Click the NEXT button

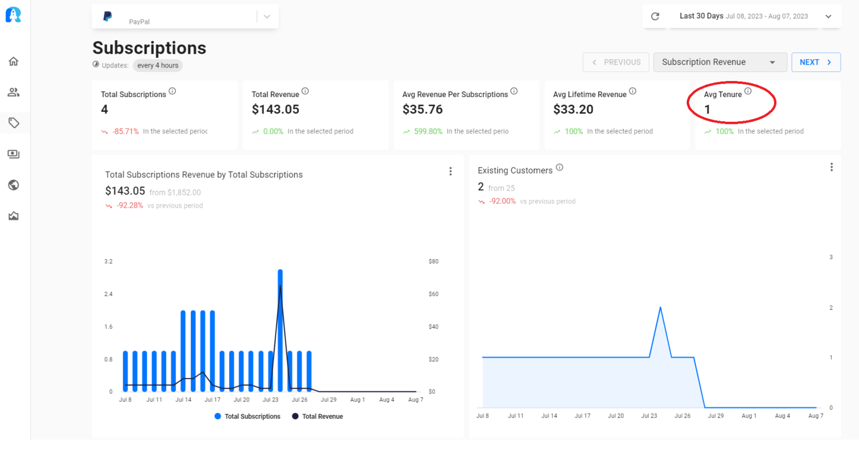pos(815,62)
